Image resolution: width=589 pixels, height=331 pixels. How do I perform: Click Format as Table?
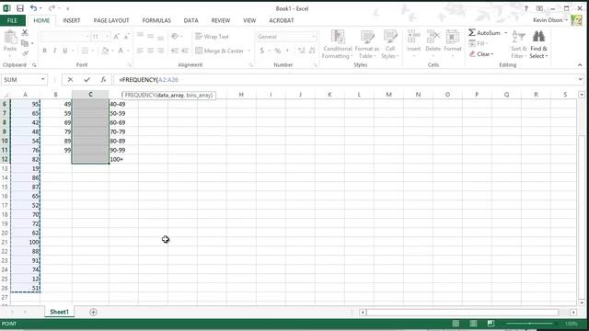coord(367,37)
